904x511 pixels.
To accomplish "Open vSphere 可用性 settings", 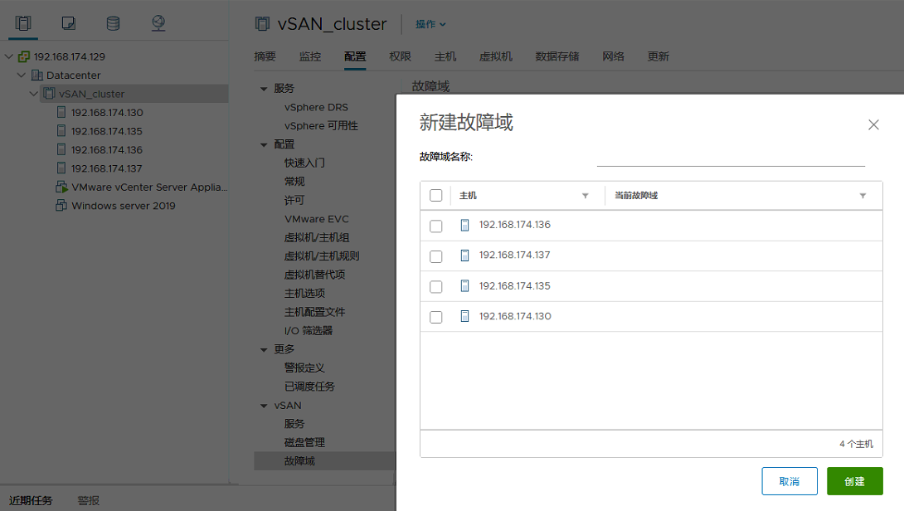I will click(321, 126).
